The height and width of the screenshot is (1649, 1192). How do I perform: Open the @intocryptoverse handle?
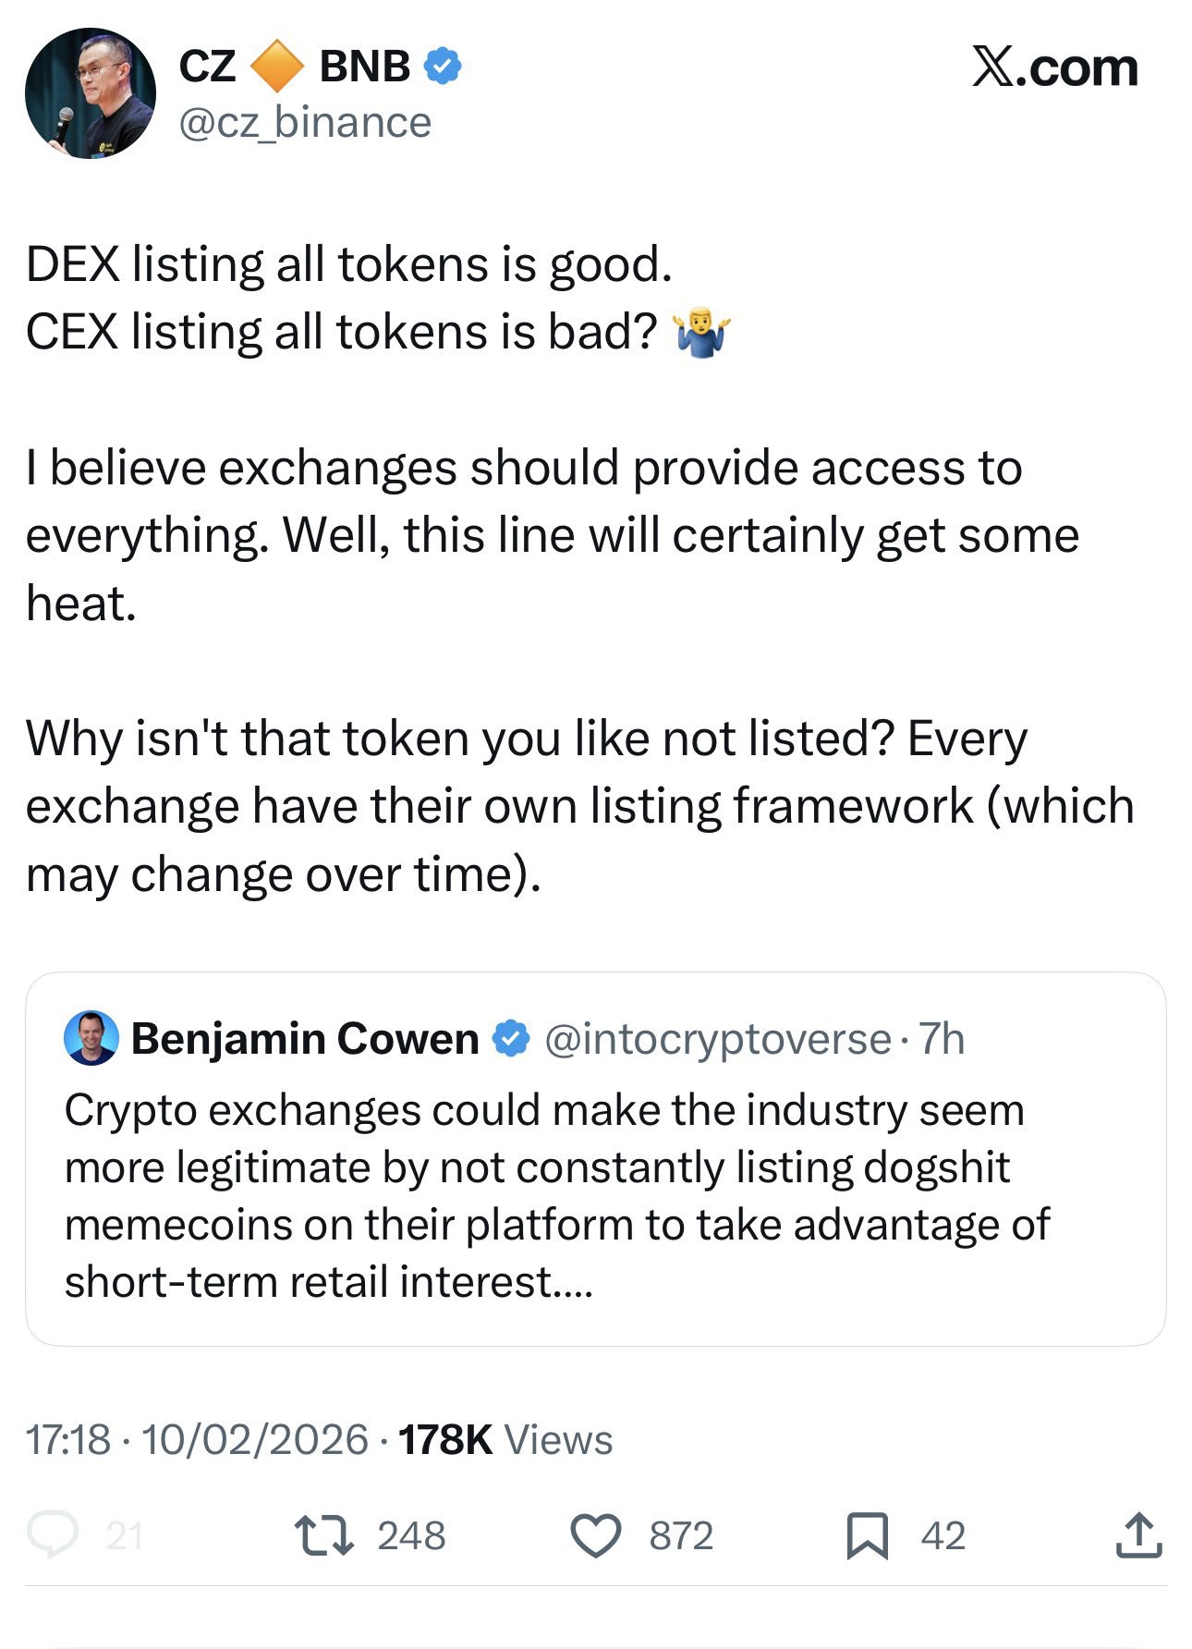(717, 1039)
